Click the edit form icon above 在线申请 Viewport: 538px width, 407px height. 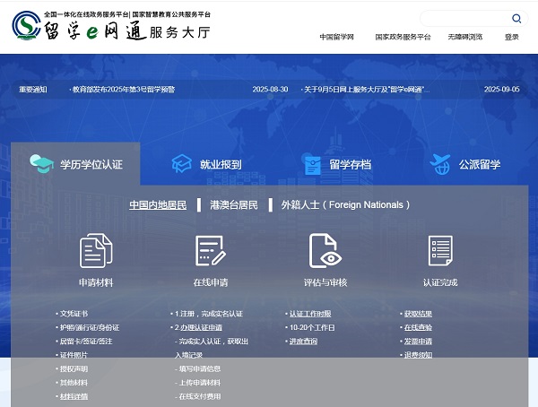click(x=211, y=251)
